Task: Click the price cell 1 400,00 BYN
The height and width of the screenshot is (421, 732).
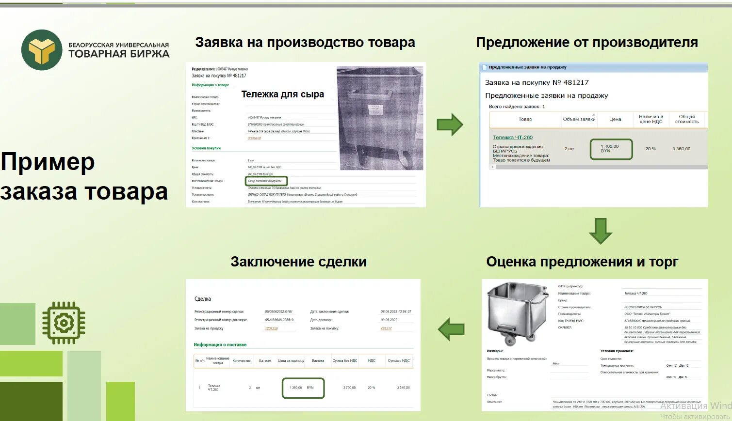Action: (x=610, y=149)
